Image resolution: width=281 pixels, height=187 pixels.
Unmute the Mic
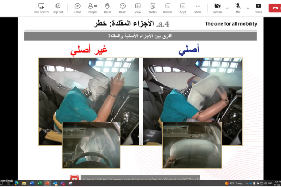[x=238, y=7]
